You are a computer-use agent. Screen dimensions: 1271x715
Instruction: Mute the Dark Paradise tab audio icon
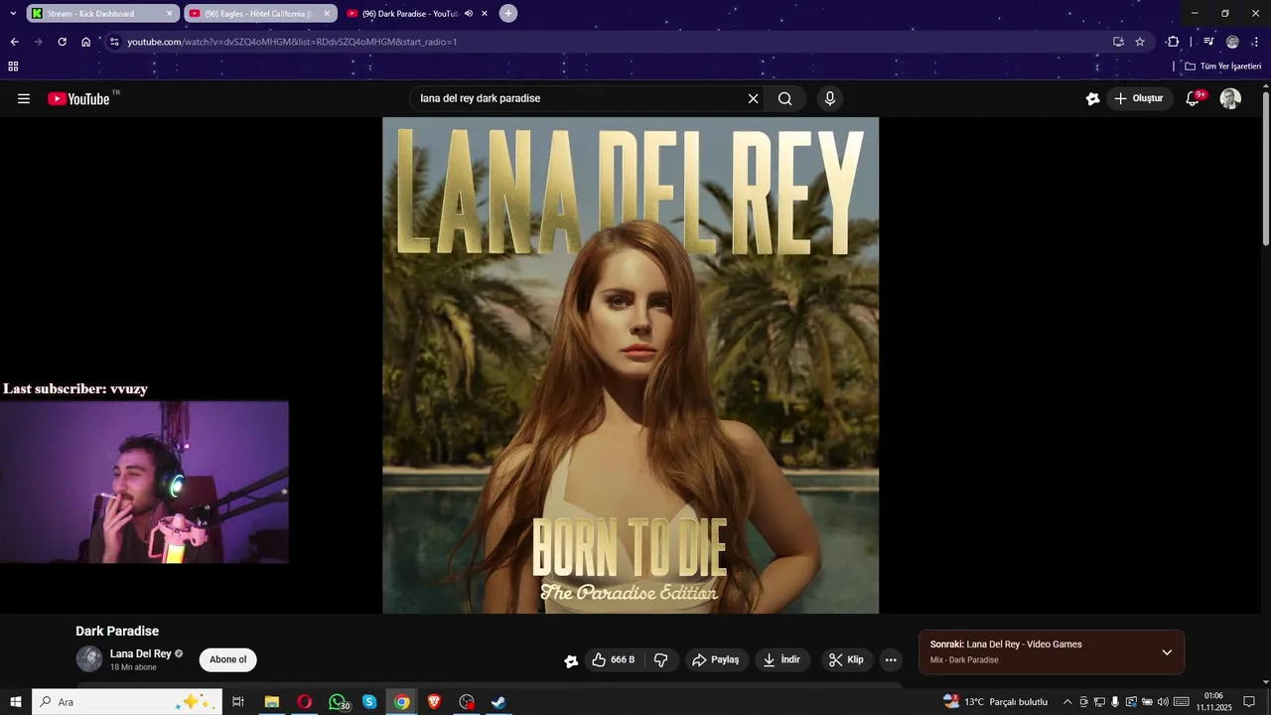tap(468, 13)
